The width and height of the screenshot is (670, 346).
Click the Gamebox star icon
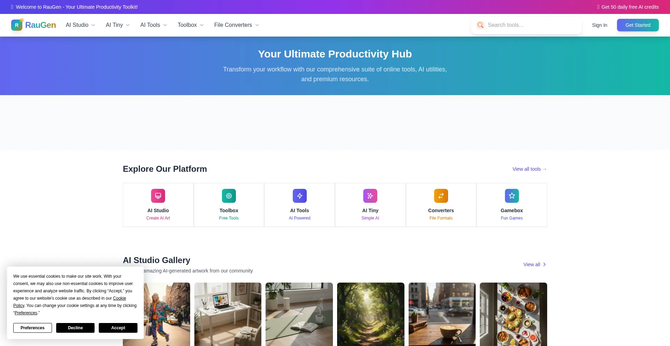point(512,196)
